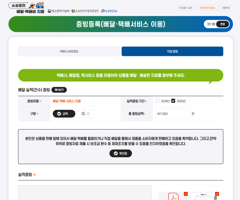The height and width of the screenshot is (200, 240).
Task: Click the 증빙유형 label
Action: point(33,101)
